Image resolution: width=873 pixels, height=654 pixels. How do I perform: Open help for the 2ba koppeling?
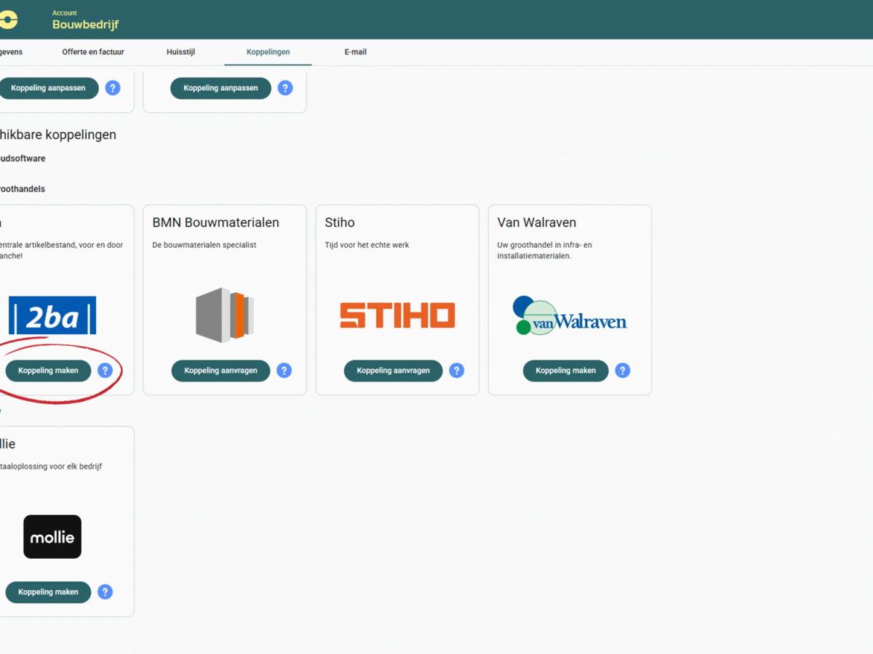pos(105,371)
